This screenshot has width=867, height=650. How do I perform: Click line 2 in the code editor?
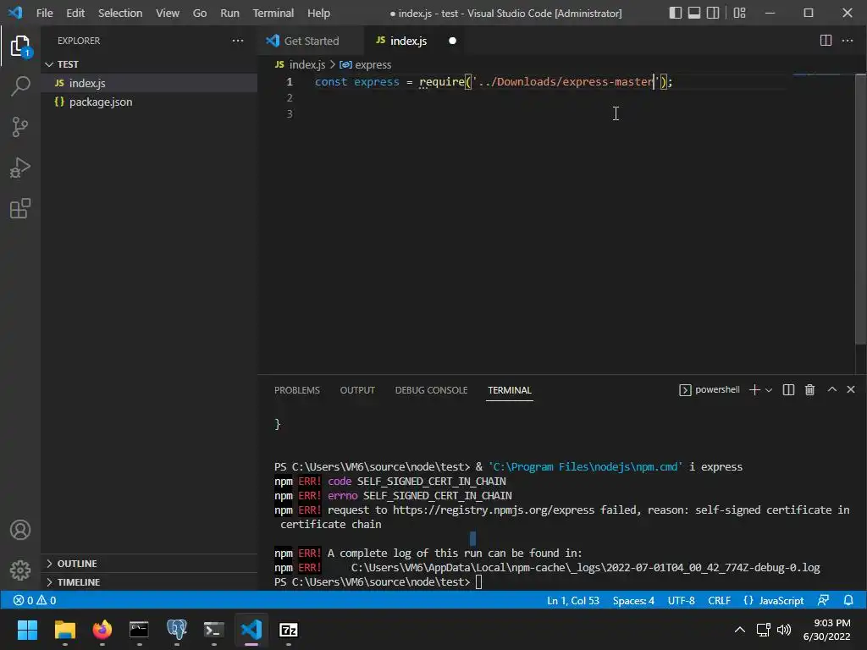(x=548, y=98)
